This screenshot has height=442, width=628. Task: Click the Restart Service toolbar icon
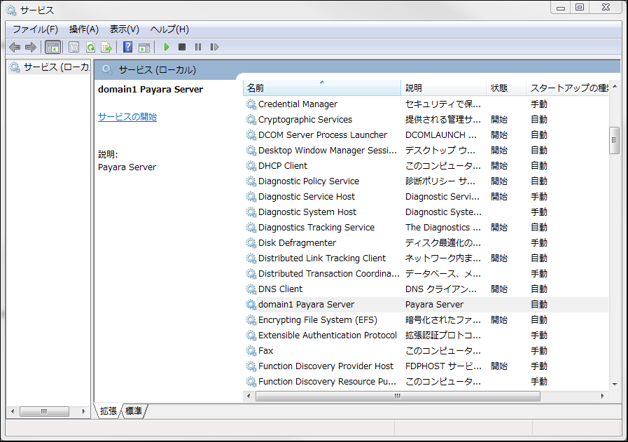[x=214, y=47]
